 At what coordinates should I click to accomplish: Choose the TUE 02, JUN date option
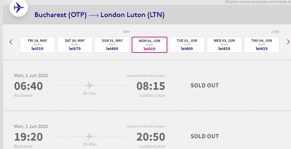pos(187,45)
